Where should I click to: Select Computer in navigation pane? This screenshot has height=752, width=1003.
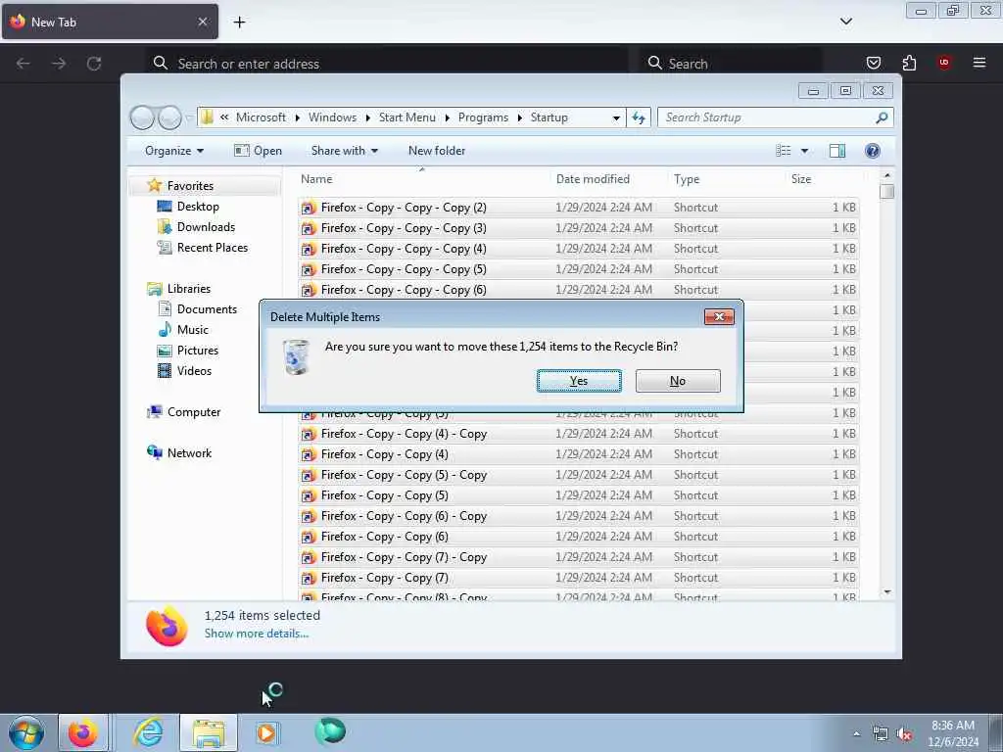(194, 412)
